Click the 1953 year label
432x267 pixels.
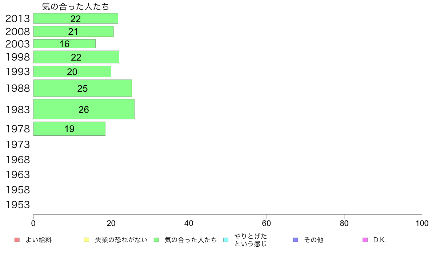[17, 205]
